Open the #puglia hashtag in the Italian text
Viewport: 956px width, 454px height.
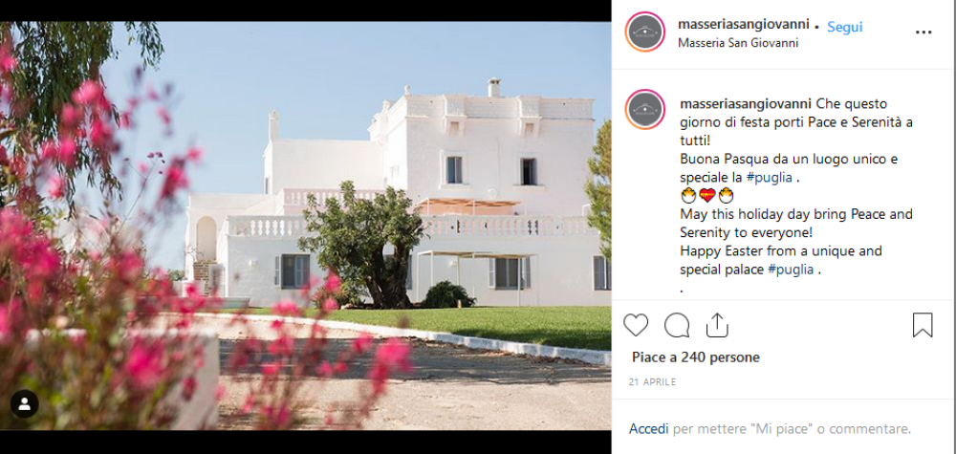tap(770, 178)
